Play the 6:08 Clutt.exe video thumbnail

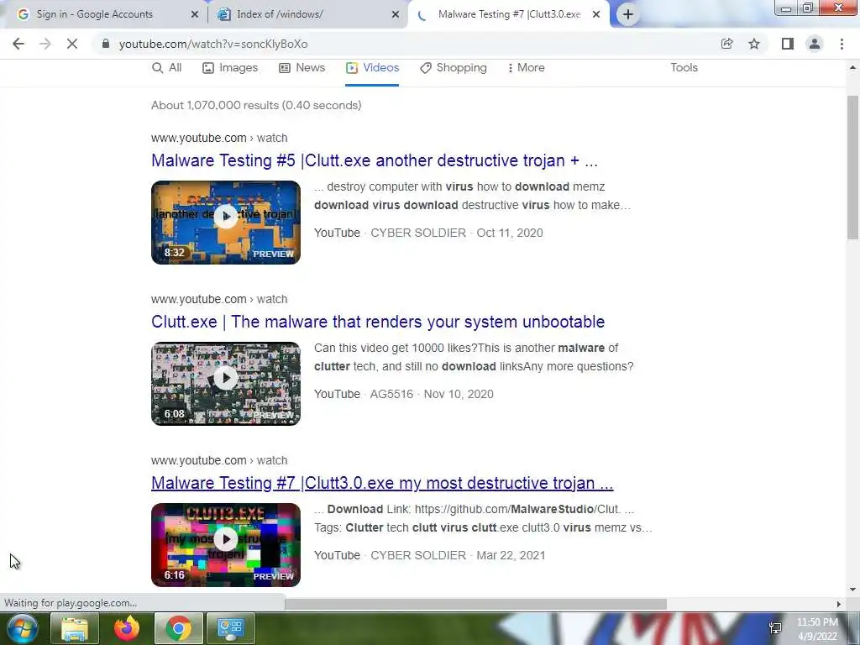tap(226, 384)
